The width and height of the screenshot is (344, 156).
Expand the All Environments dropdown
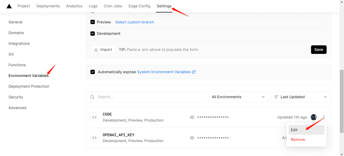238,97
